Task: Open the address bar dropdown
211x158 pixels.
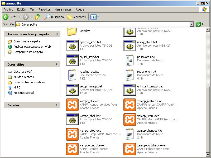Action: [x=192, y=24]
